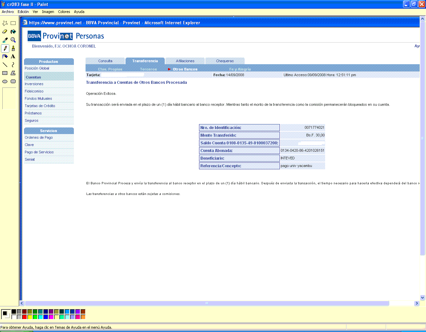Click 'Posición Global' in the canvas image
This screenshot has height=332, width=426.
[x=37, y=68]
